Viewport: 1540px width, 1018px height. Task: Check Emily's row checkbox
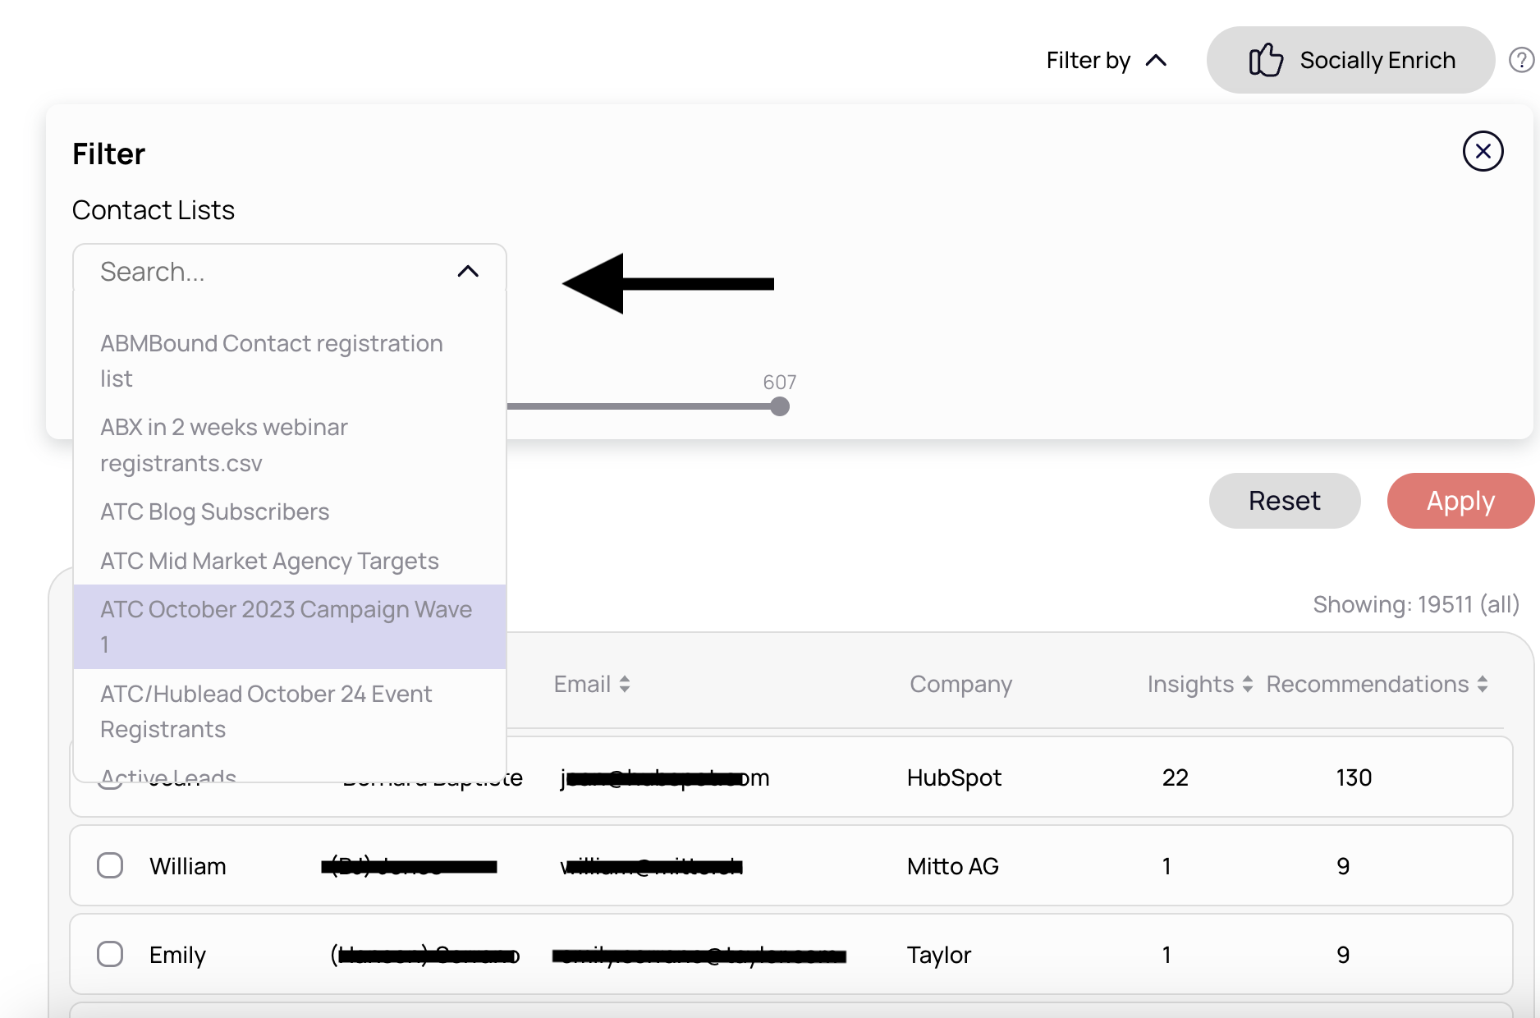click(109, 954)
